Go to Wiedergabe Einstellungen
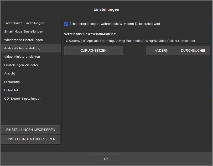The image size is (213, 166). point(23,40)
